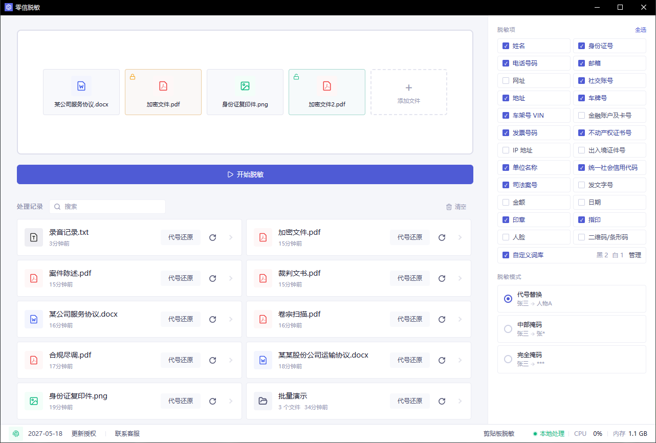
Task: Click the 2027-05-18 license date
Action: pyautogui.click(x=45, y=434)
